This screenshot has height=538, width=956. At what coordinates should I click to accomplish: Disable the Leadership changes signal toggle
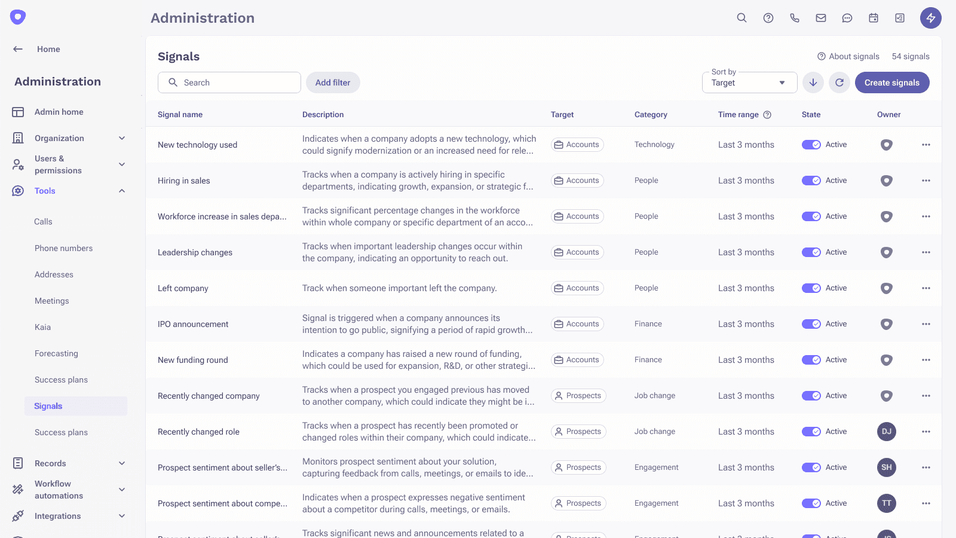click(x=811, y=252)
